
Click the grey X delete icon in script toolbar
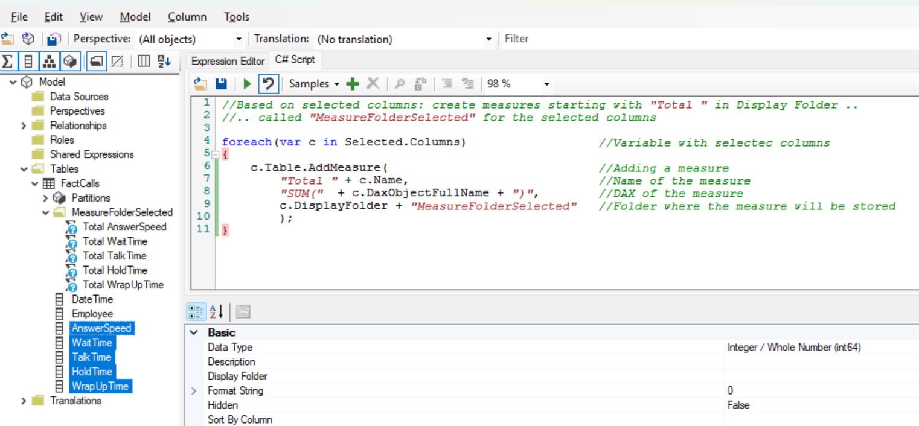click(x=373, y=84)
